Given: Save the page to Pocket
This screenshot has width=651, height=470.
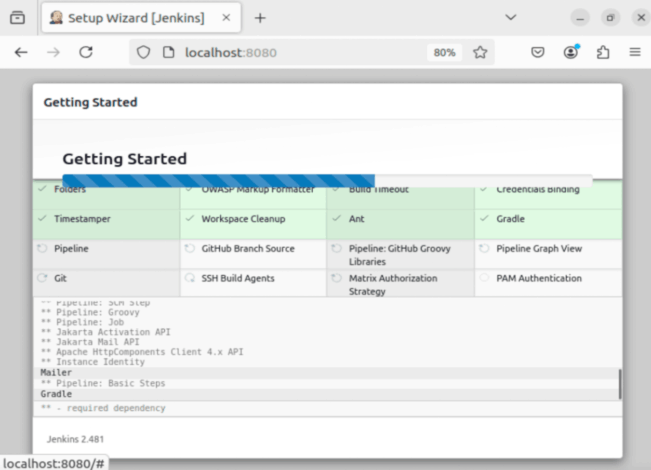Looking at the screenshot, I should click(538, 52).
